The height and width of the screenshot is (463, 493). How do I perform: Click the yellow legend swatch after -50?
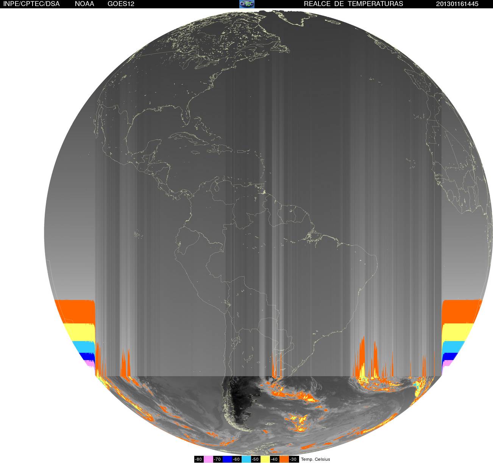(x=265, y=459)
